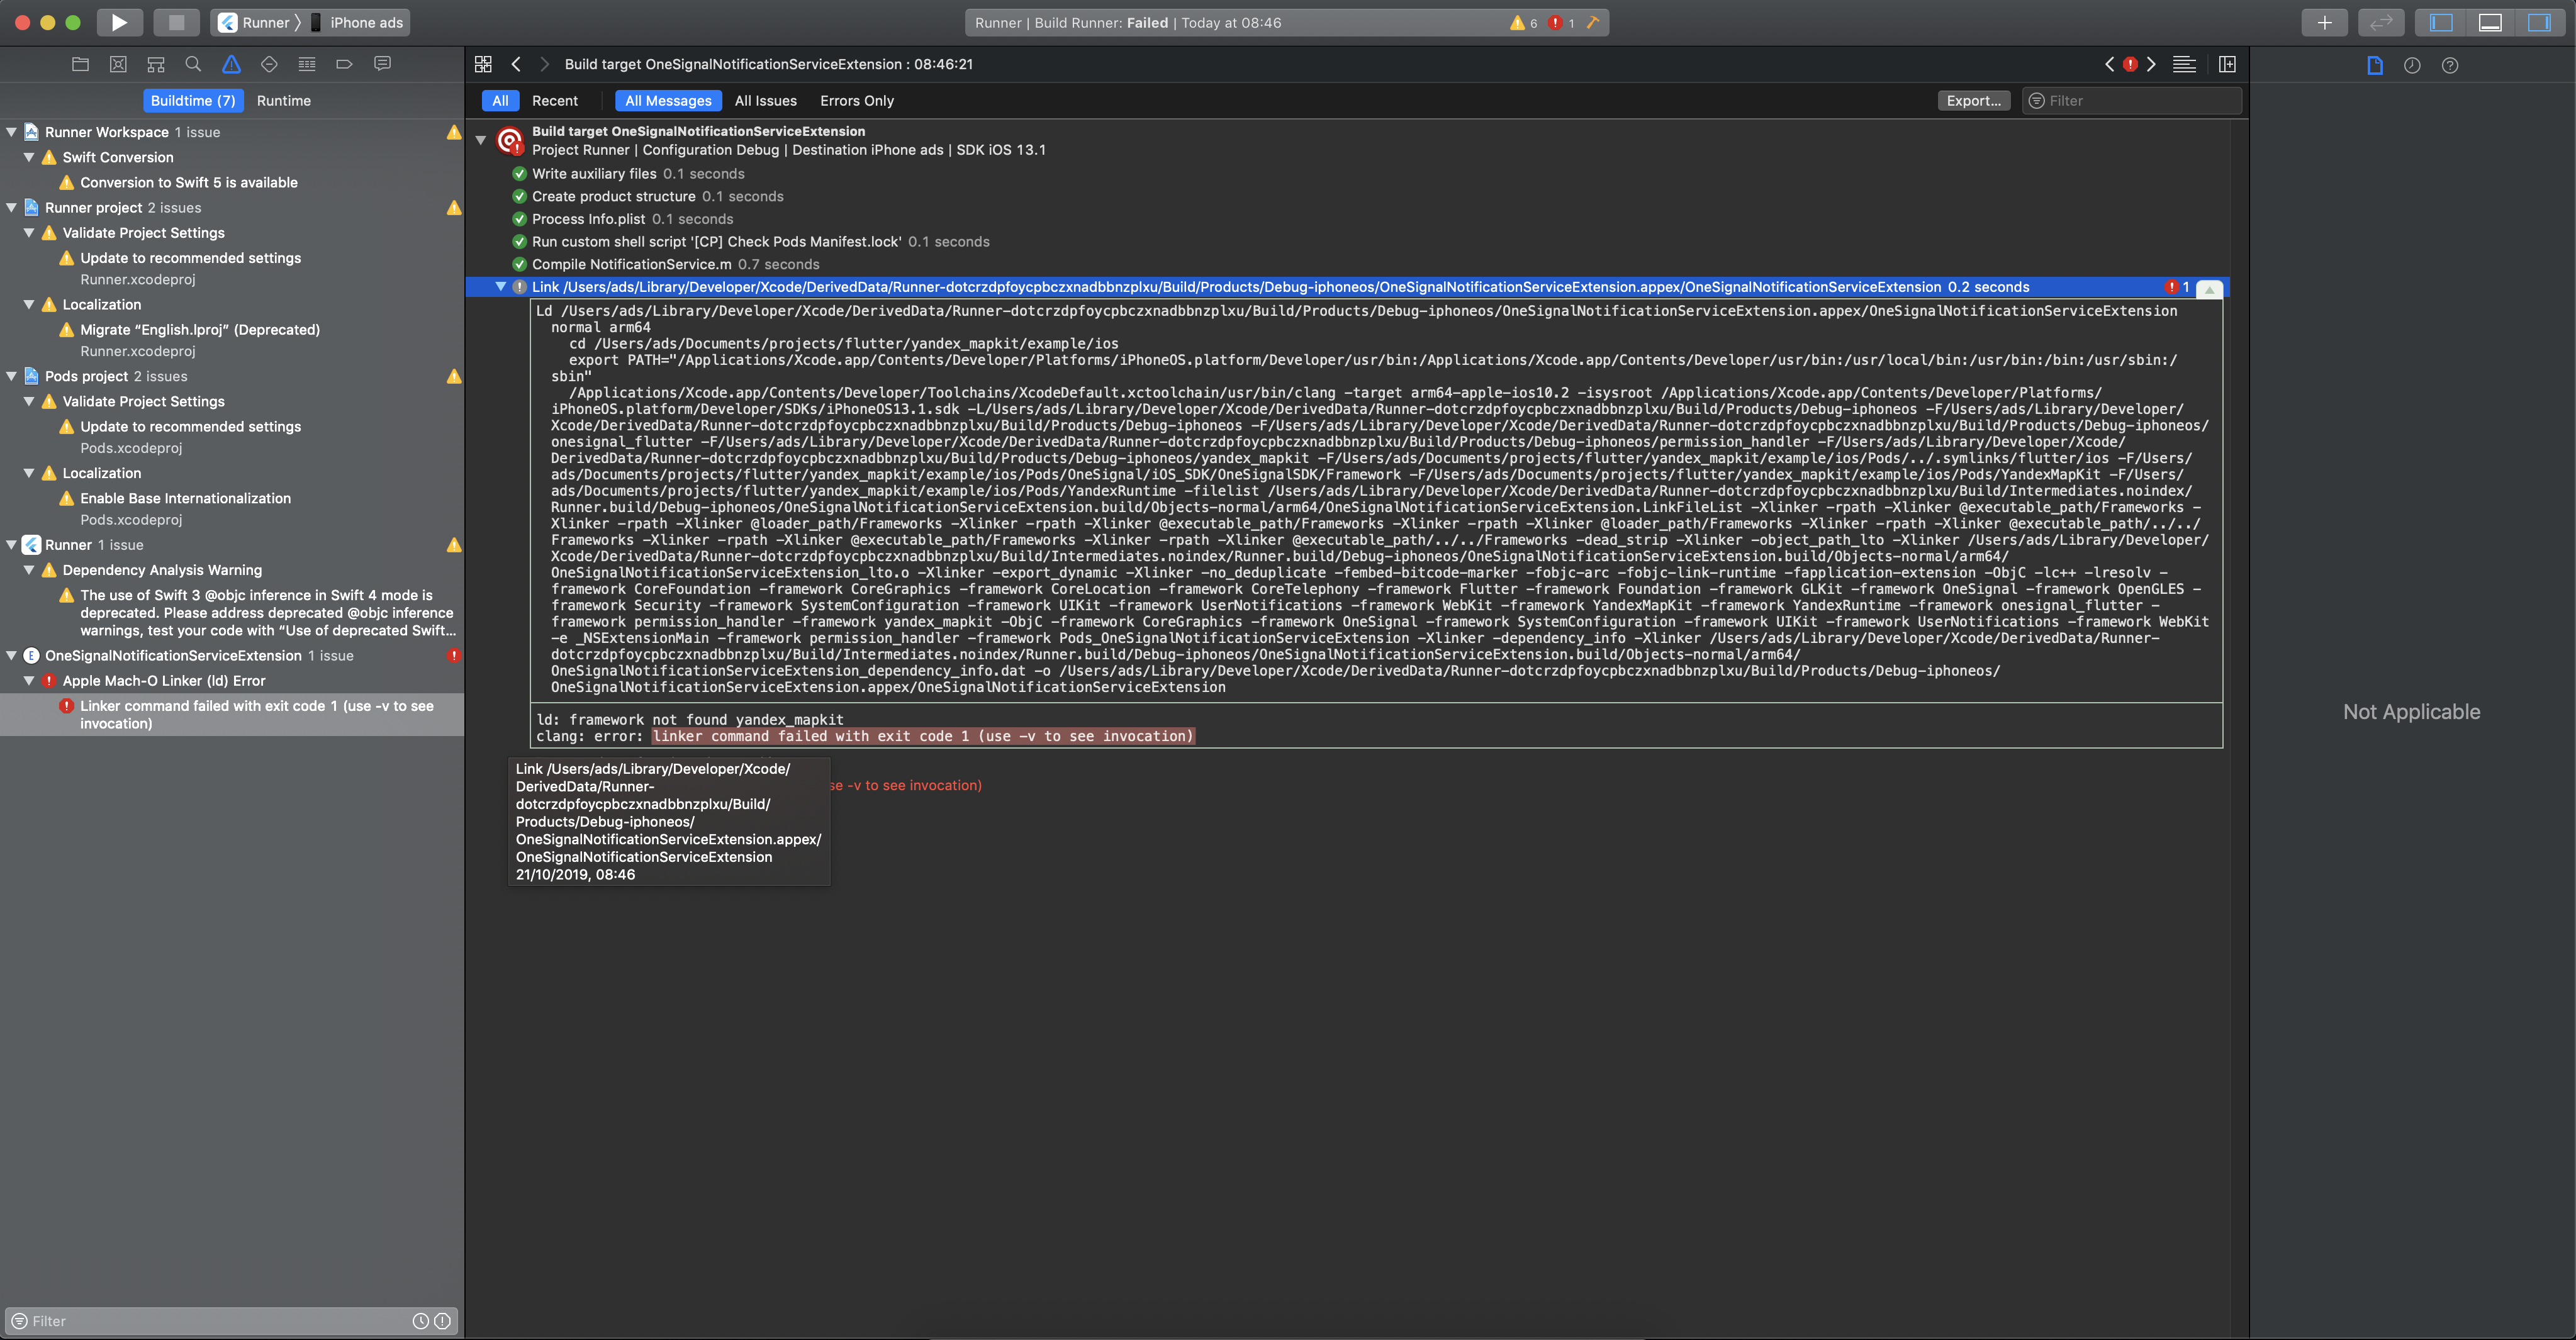Screen dimensions: 2576x1340
Task: Open the editor options lines icon
Action: (x=2184, y=64)
